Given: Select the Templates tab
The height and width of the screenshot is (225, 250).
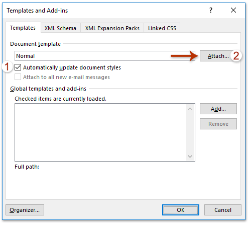Looking at the screenshot, I should 23,28.
